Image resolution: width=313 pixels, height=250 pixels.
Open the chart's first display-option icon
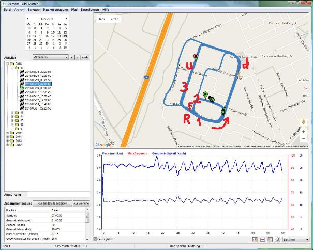click(255, 240)
